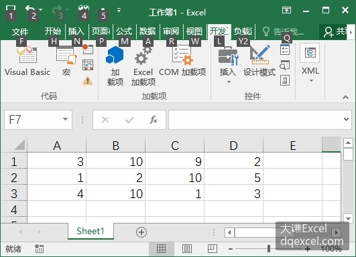Image resolution: width=356 pixels, height=257 pixels.
Task: Switch to the 负载 tab
Action: pos(243,31)
